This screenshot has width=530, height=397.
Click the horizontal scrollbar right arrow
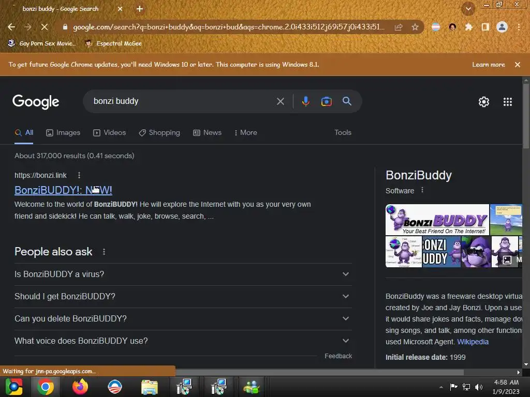pyautogui.click(x=519, y=372)
